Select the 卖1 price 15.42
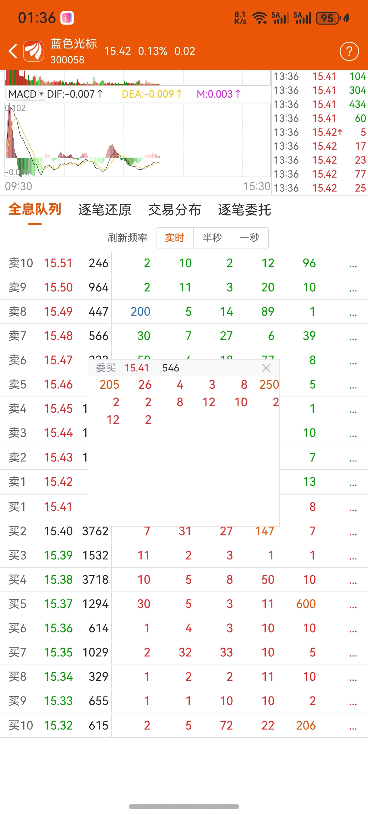368x815 pixels. click(58, 481)
